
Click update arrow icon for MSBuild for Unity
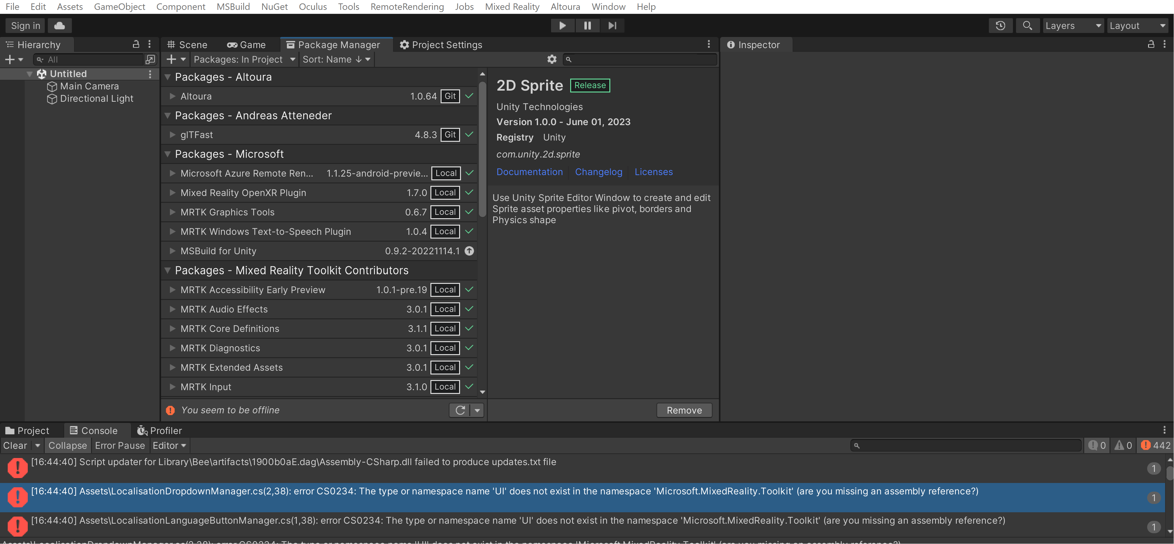[469, 251]
